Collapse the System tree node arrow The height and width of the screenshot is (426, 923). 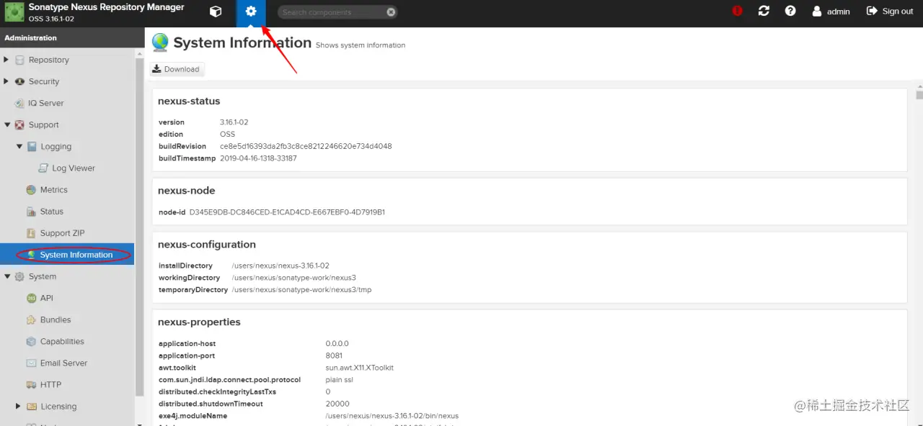pyautogui.click(x=7, y=276)
